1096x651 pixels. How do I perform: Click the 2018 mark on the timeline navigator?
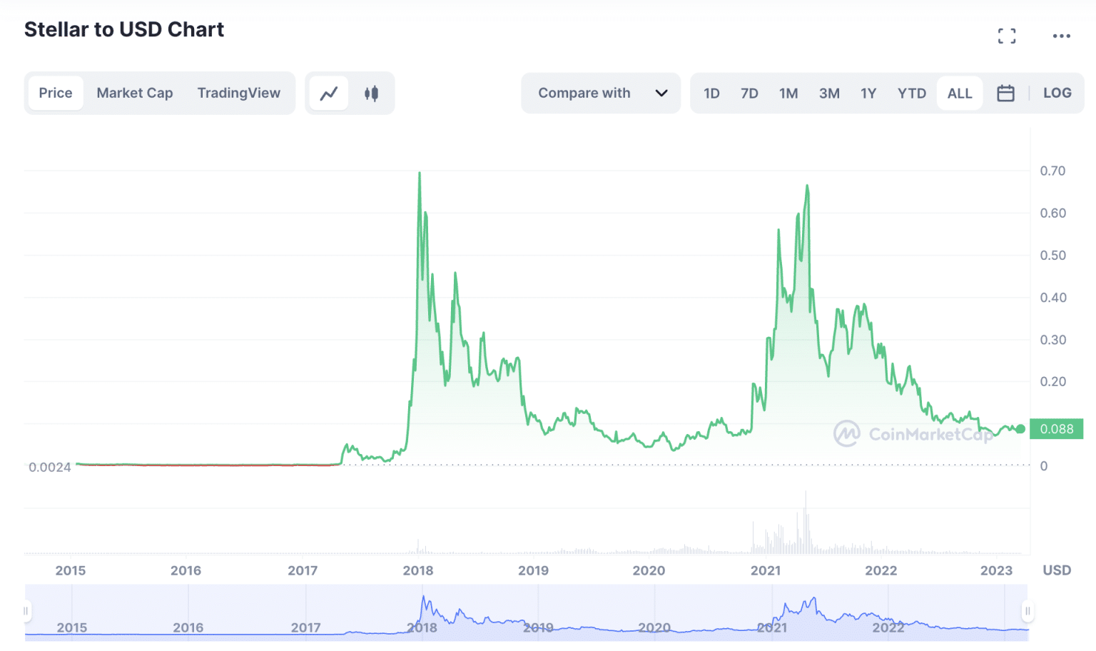[422, 627]
